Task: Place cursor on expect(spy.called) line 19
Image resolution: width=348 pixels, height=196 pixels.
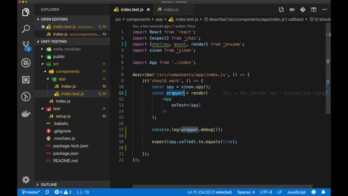Action: pos(194,142)
